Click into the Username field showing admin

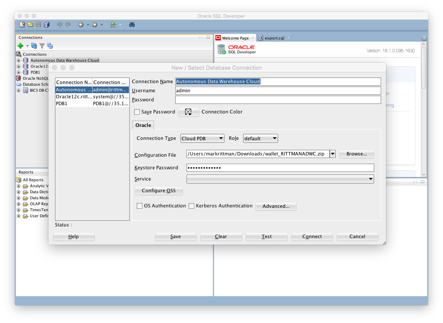click(278, 91)
